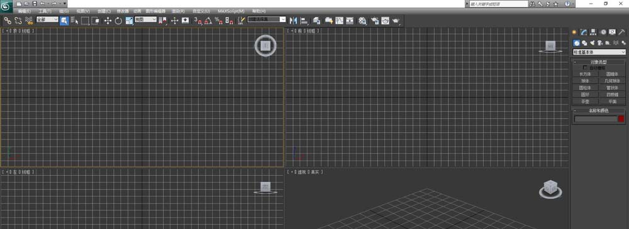This screenshot has width=629, height=229.
Task: Open the Mirror tool
Action: point(293,21)
